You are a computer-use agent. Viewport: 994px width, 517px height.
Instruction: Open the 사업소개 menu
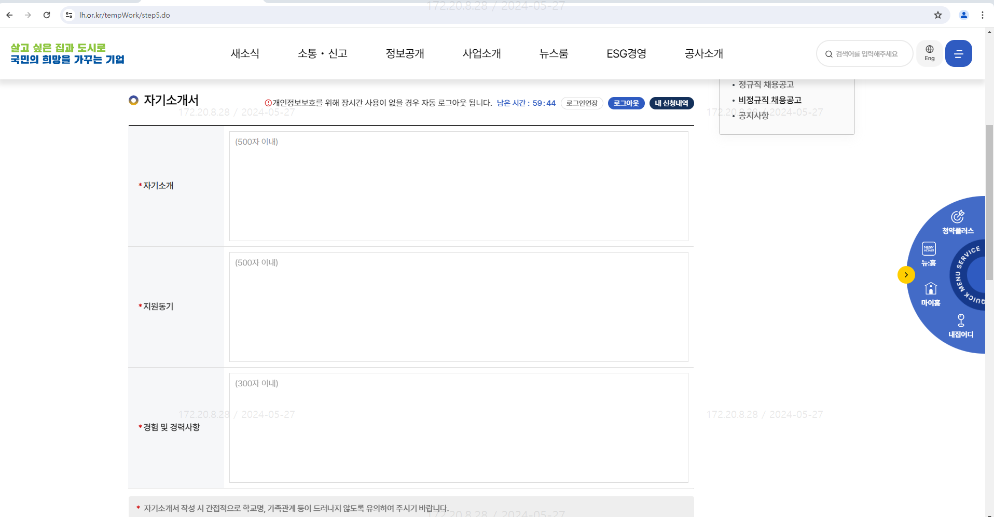click(482, 53)
